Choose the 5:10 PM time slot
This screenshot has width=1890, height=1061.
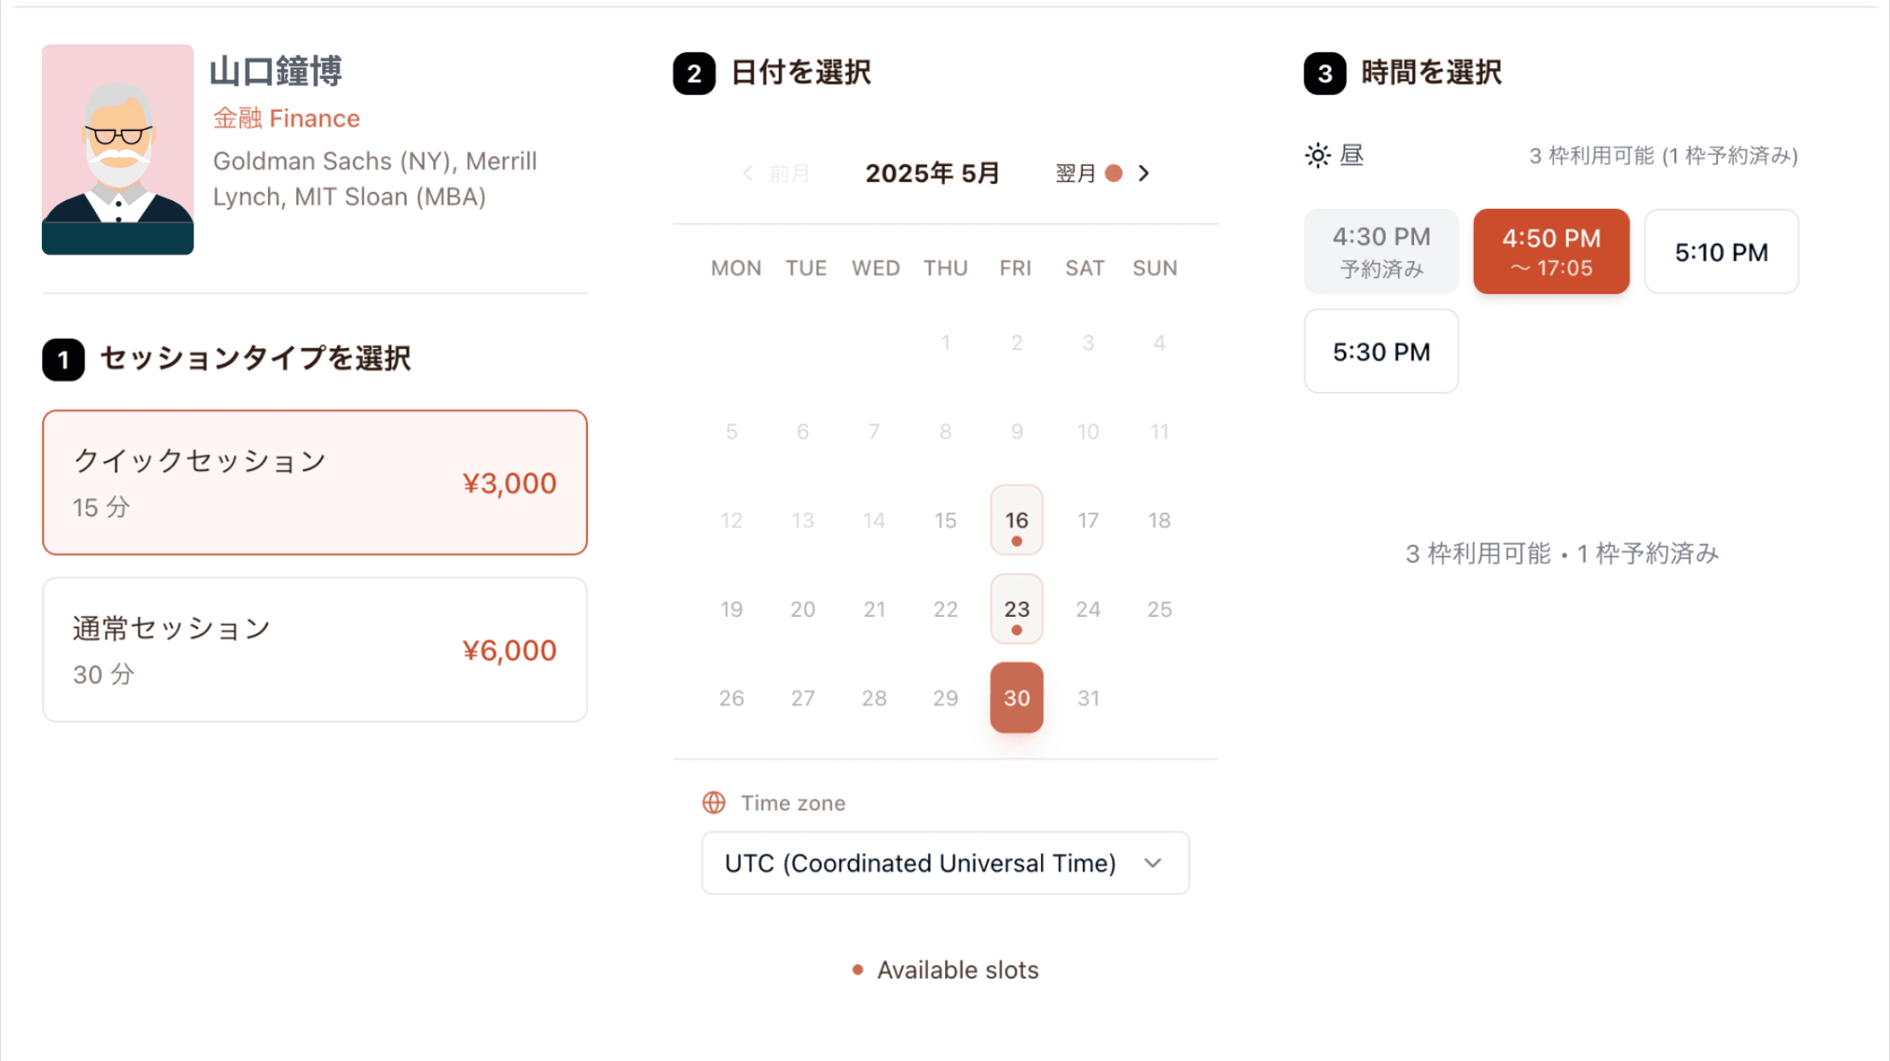coord(1721,252)
